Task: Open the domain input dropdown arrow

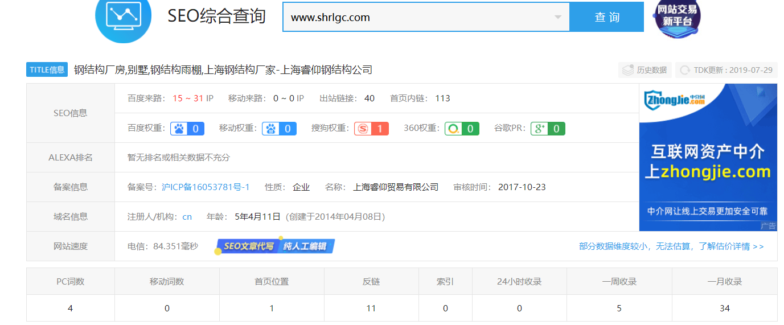Action: click(x=558, y=17)
